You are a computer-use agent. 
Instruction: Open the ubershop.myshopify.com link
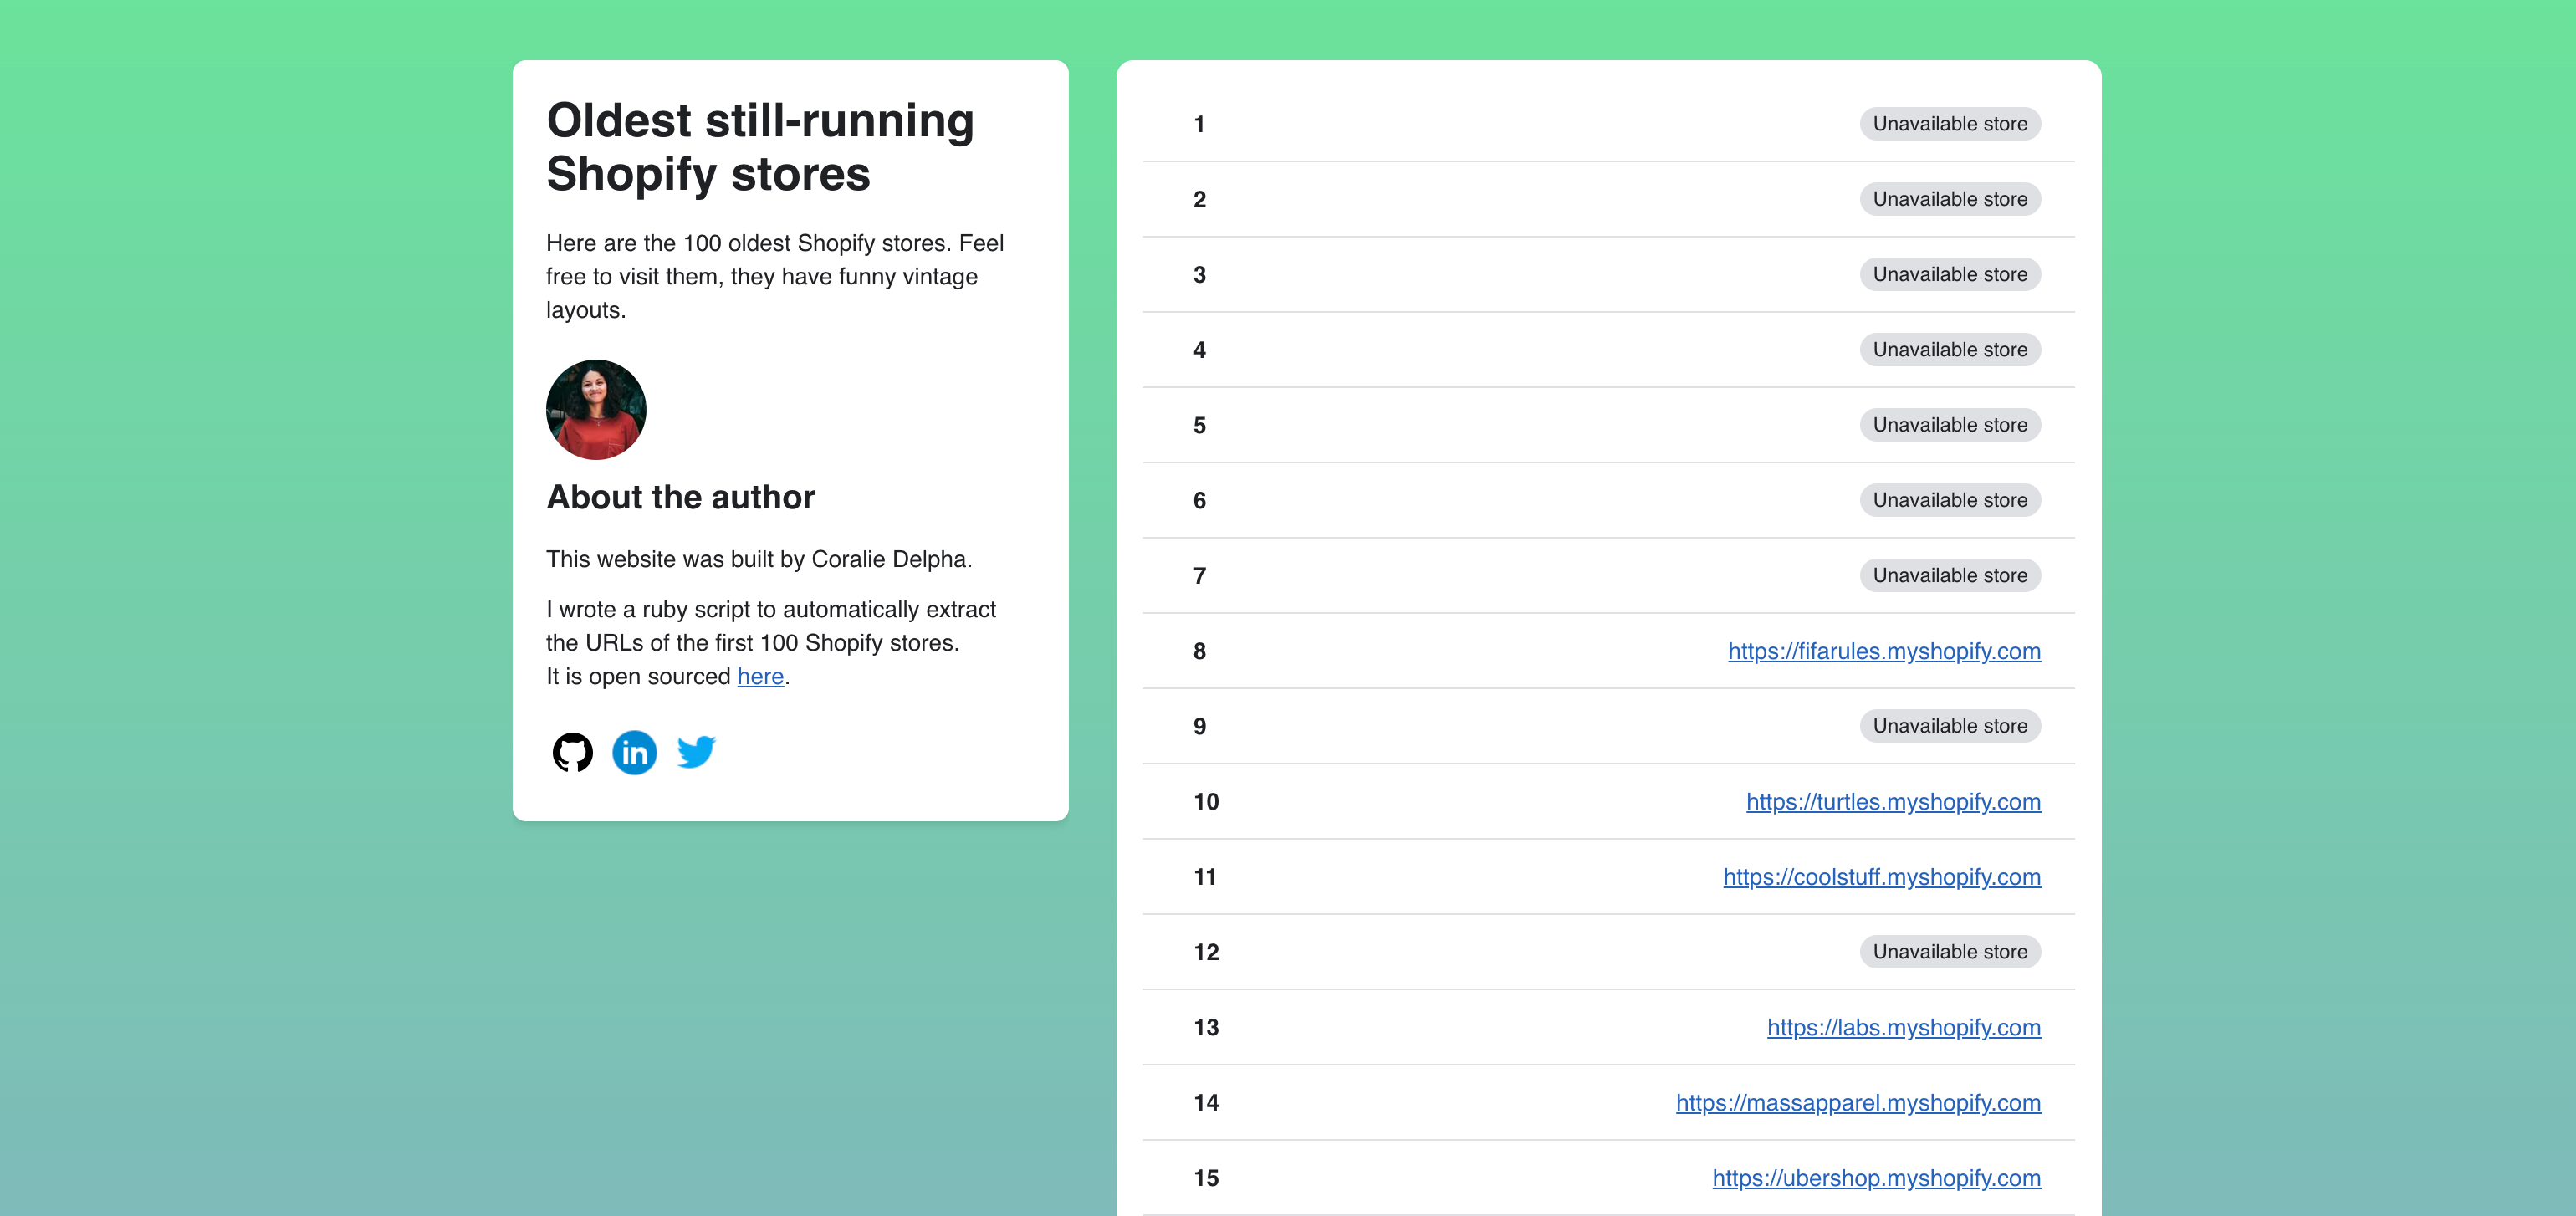(x=1876, y=1178)
